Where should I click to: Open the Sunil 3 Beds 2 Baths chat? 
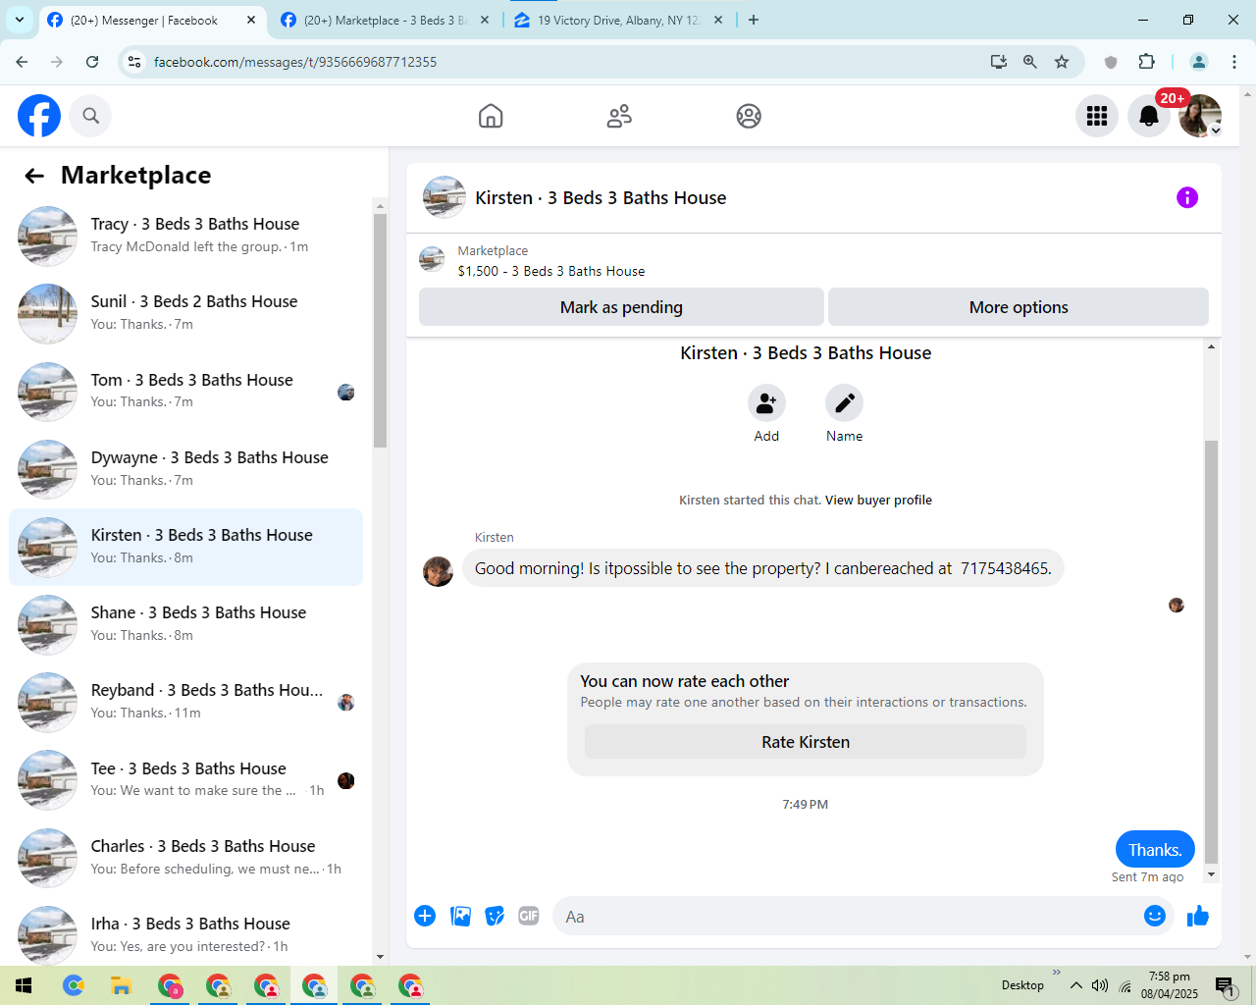coord(186,313)
